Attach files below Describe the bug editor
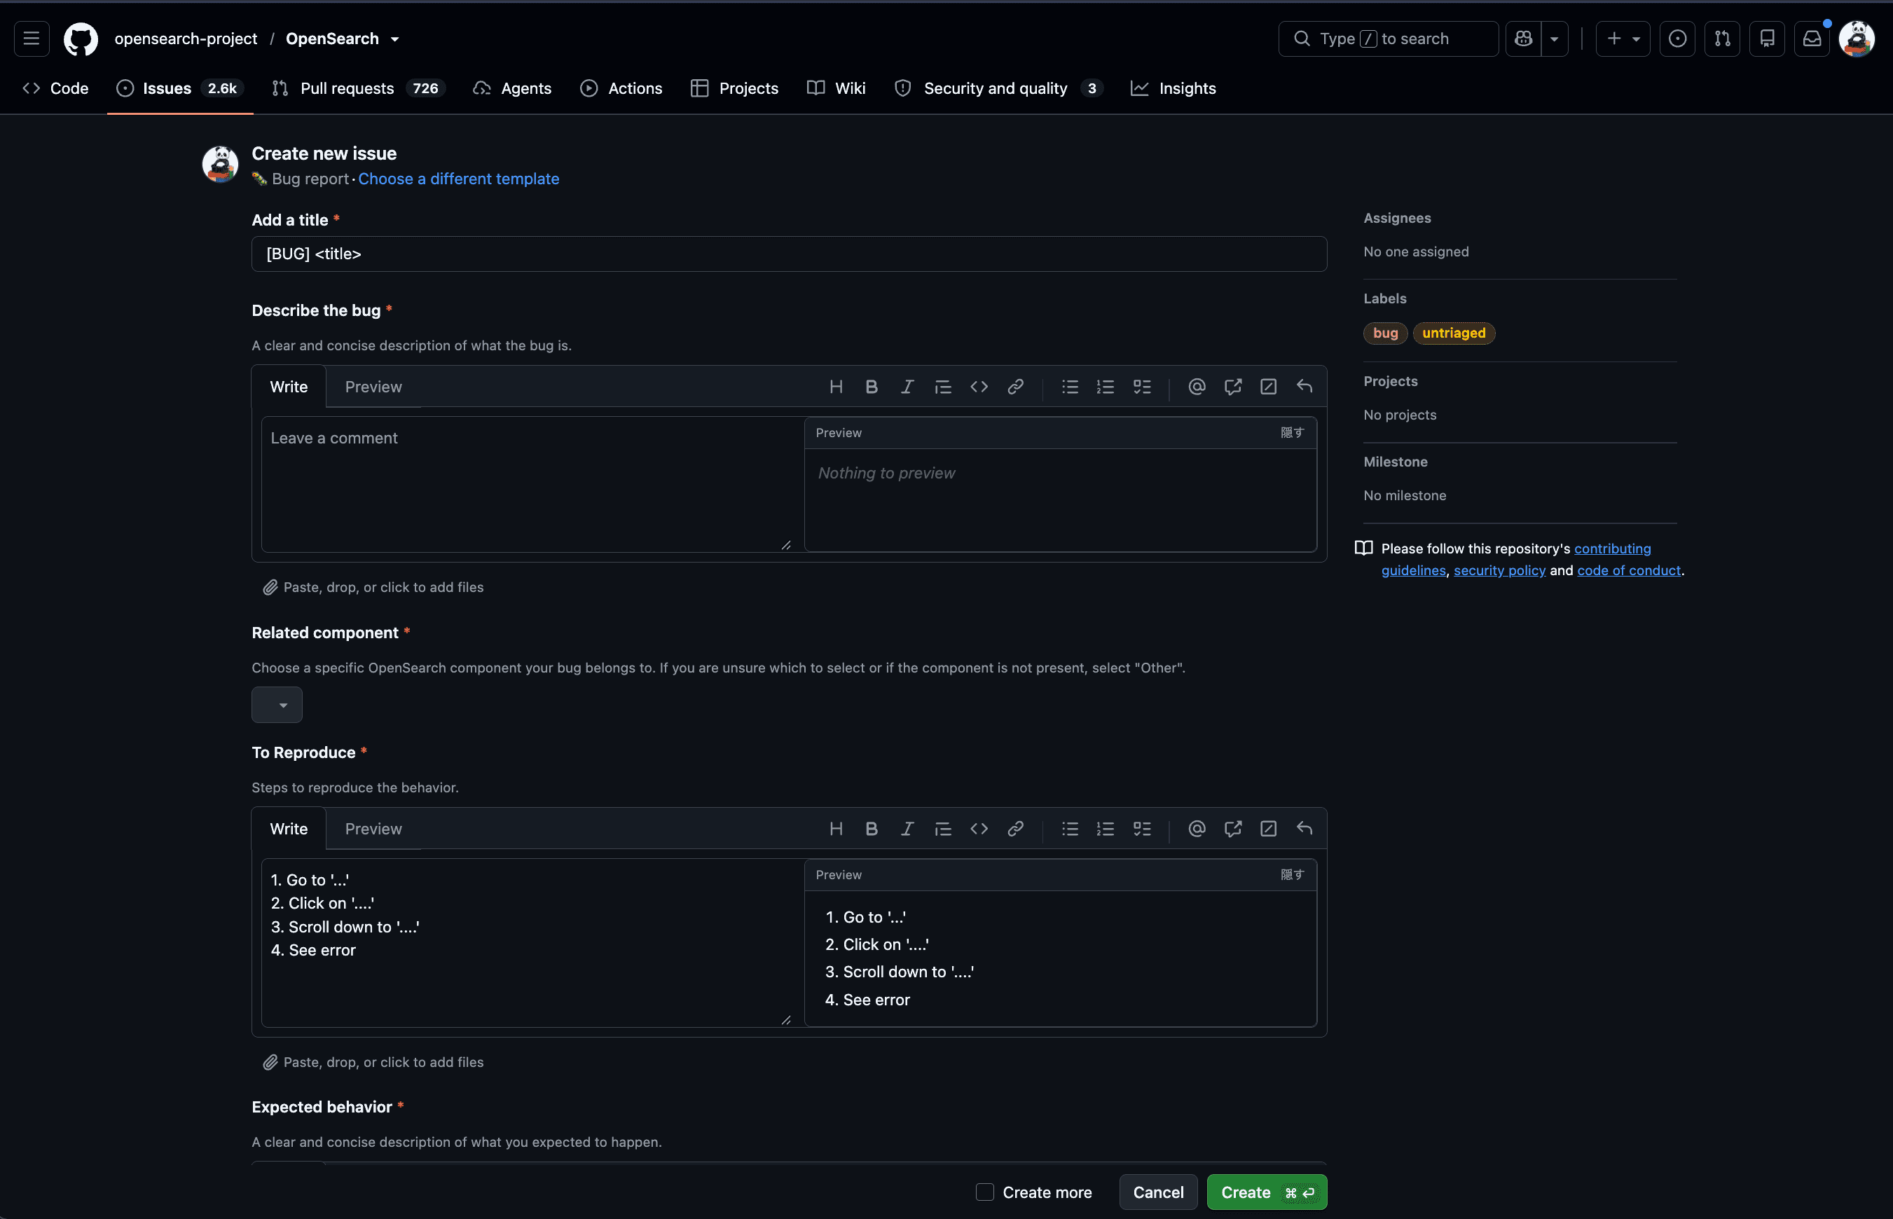The width and height of the screenshot is (1893, 1219). tap(373, 587)
